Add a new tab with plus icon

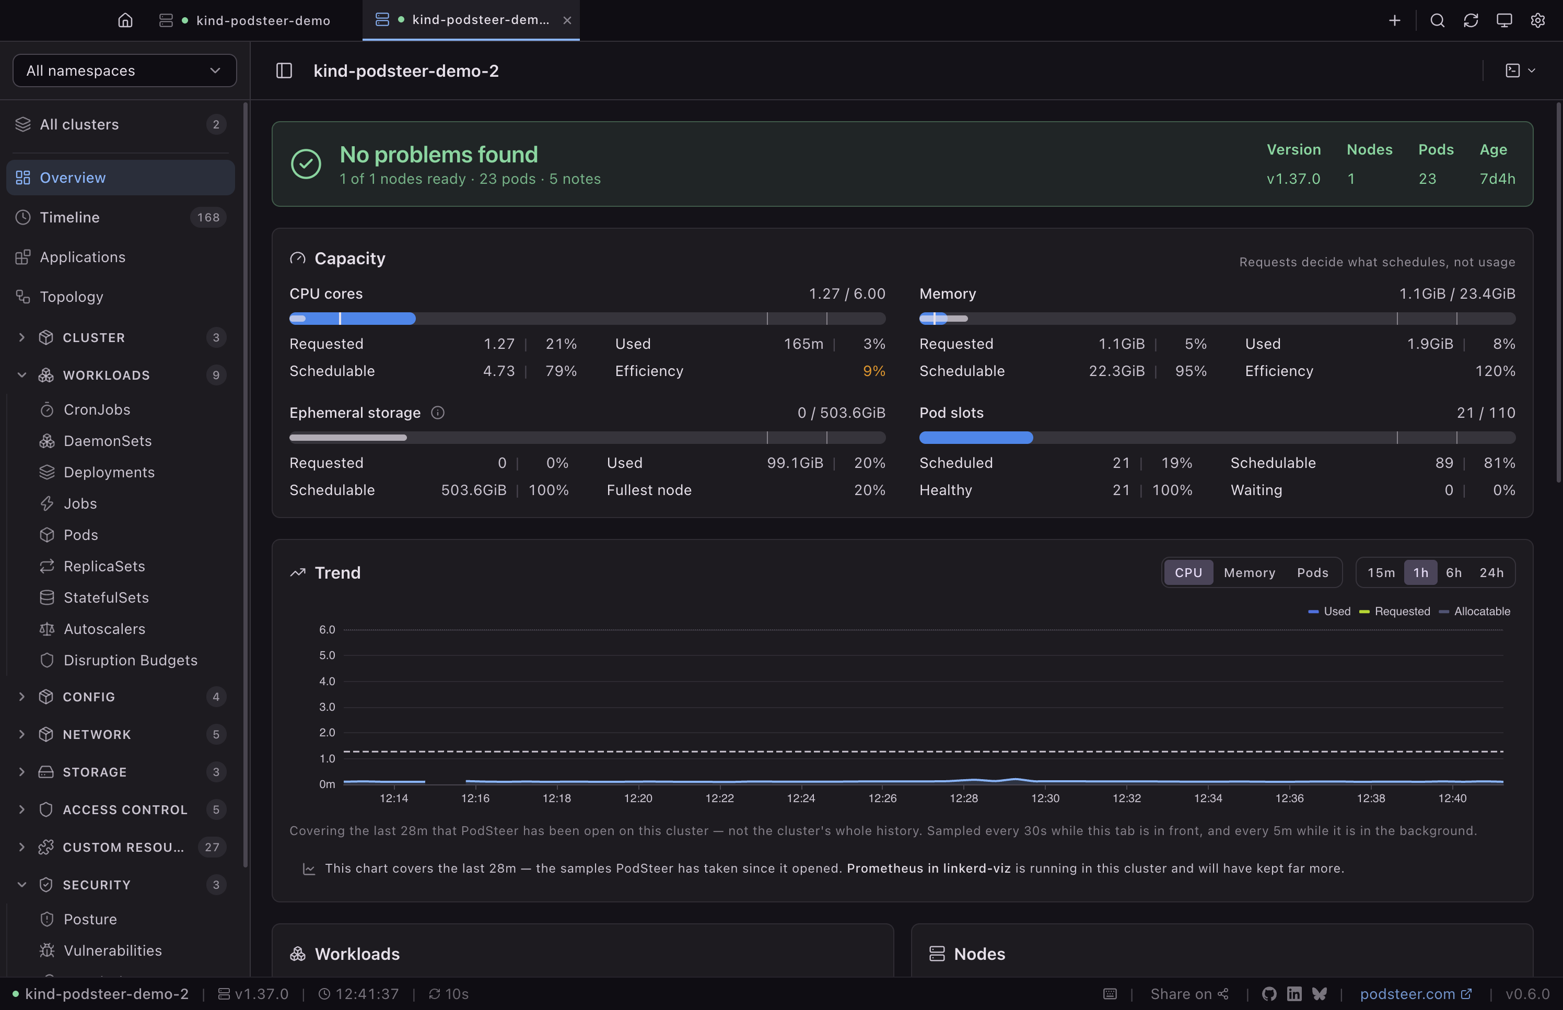(1394, 20)
